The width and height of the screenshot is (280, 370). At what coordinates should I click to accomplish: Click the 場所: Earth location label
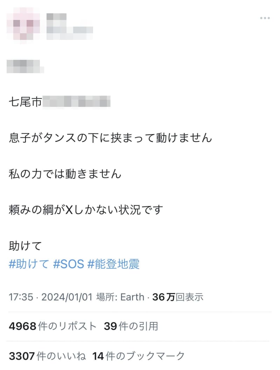[x=120, y=297]
